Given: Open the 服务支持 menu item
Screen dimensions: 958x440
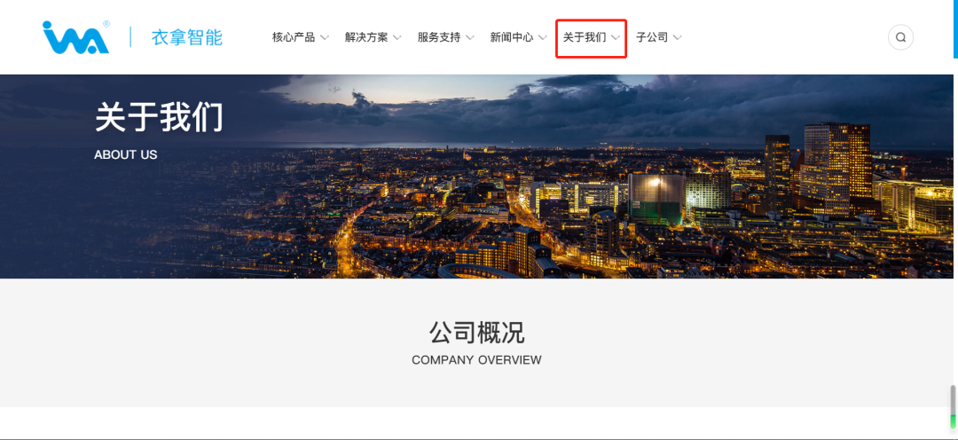Looking at the screenshot, I should [439, 37].
